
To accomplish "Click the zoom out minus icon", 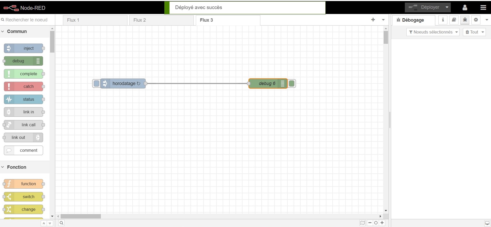I will 370,223.
